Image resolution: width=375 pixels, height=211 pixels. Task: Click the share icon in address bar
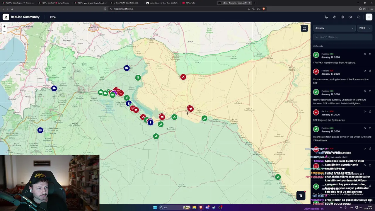tap(258, 9)
